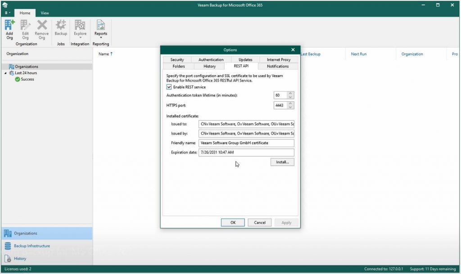
Task: Click the Friendly name field
Action: (246, 143)
